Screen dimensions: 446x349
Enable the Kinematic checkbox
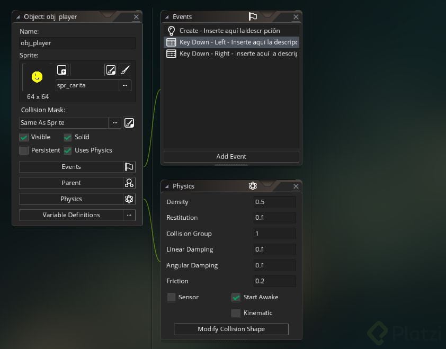(x=236, y=313)
